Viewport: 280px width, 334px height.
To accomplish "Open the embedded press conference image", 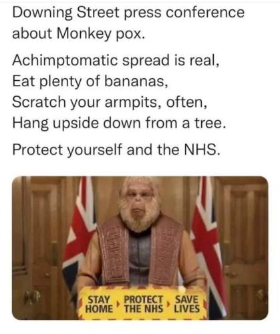I will pos(140,248).
